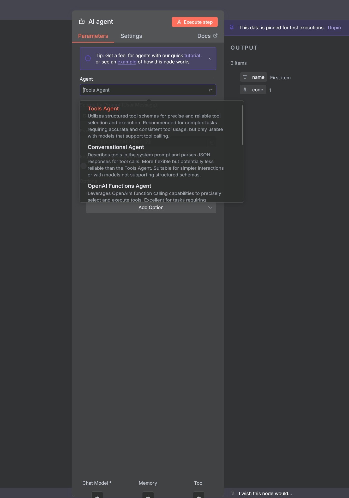Dismiss the tip banner with the X

tap(209, 58)
